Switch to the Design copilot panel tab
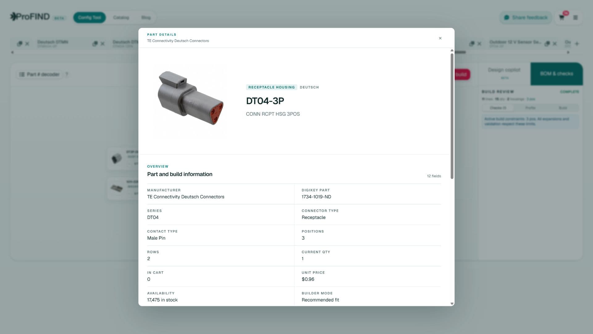Screen dimensions: 593x334 [x=504, y=74]
